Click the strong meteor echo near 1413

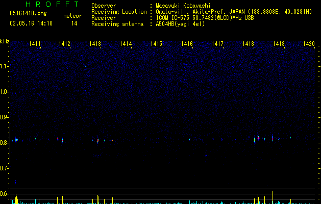(x=98, y=140)
